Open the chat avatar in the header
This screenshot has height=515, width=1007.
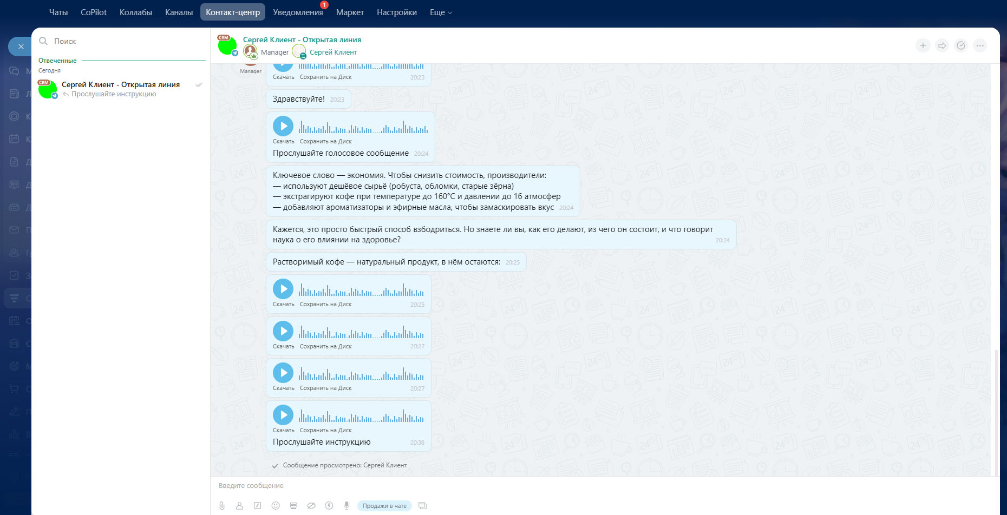(x=227, y=45)
